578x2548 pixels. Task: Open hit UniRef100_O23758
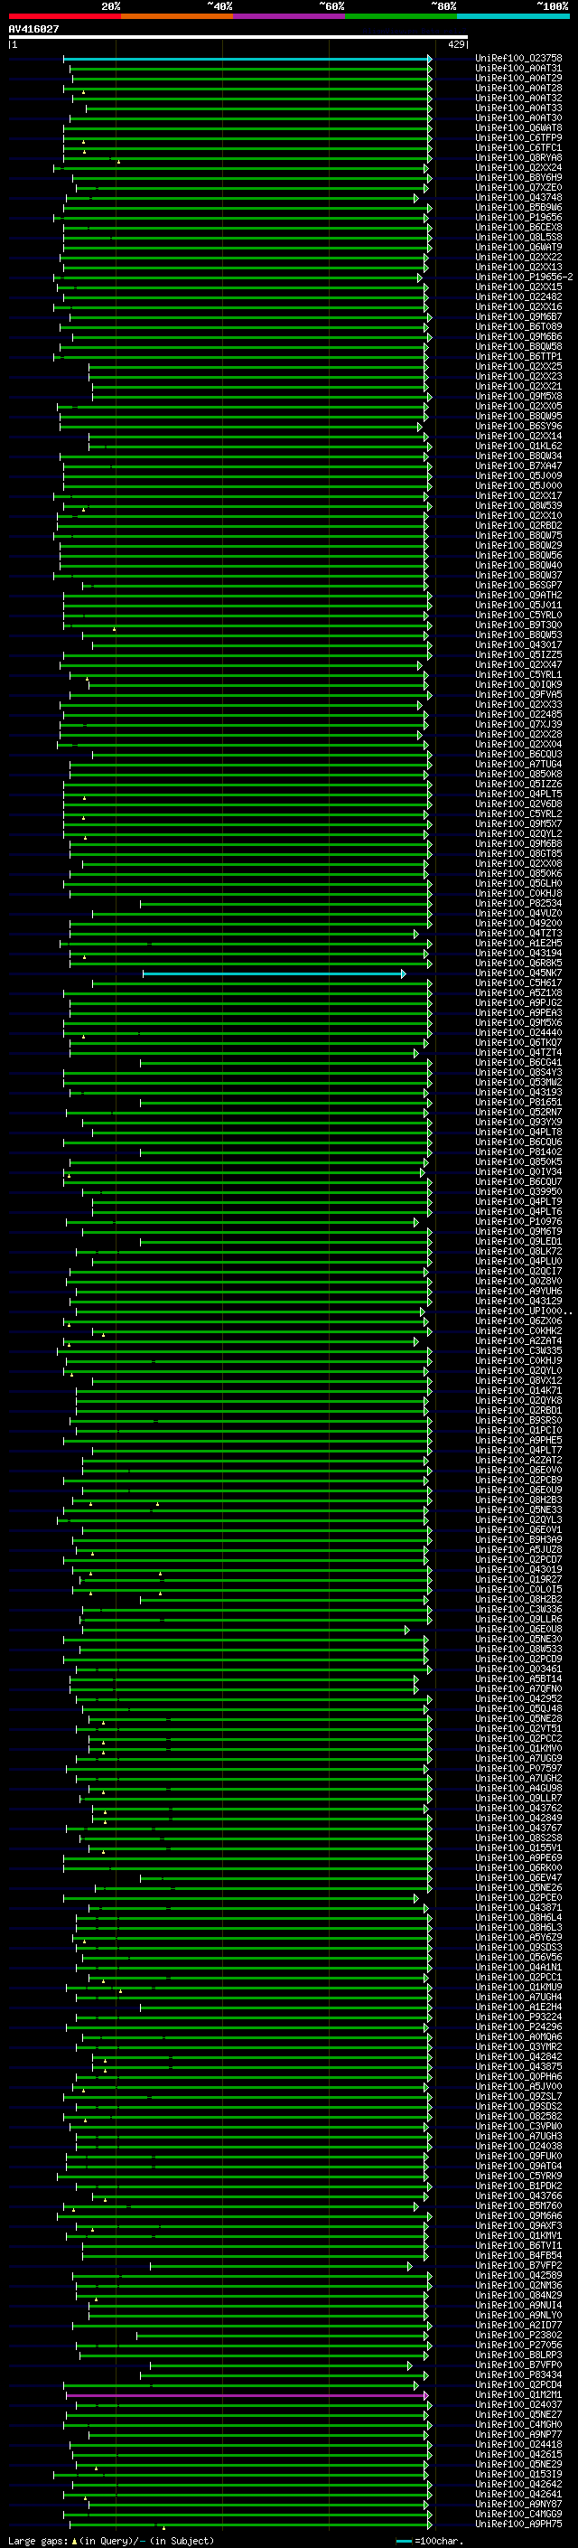coord(518,60)
